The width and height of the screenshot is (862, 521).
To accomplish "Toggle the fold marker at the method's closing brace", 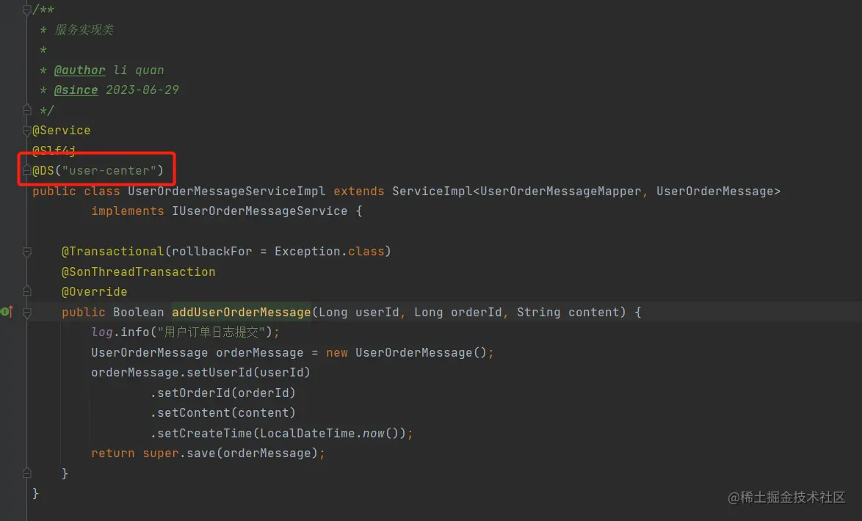I will point(27,473).
